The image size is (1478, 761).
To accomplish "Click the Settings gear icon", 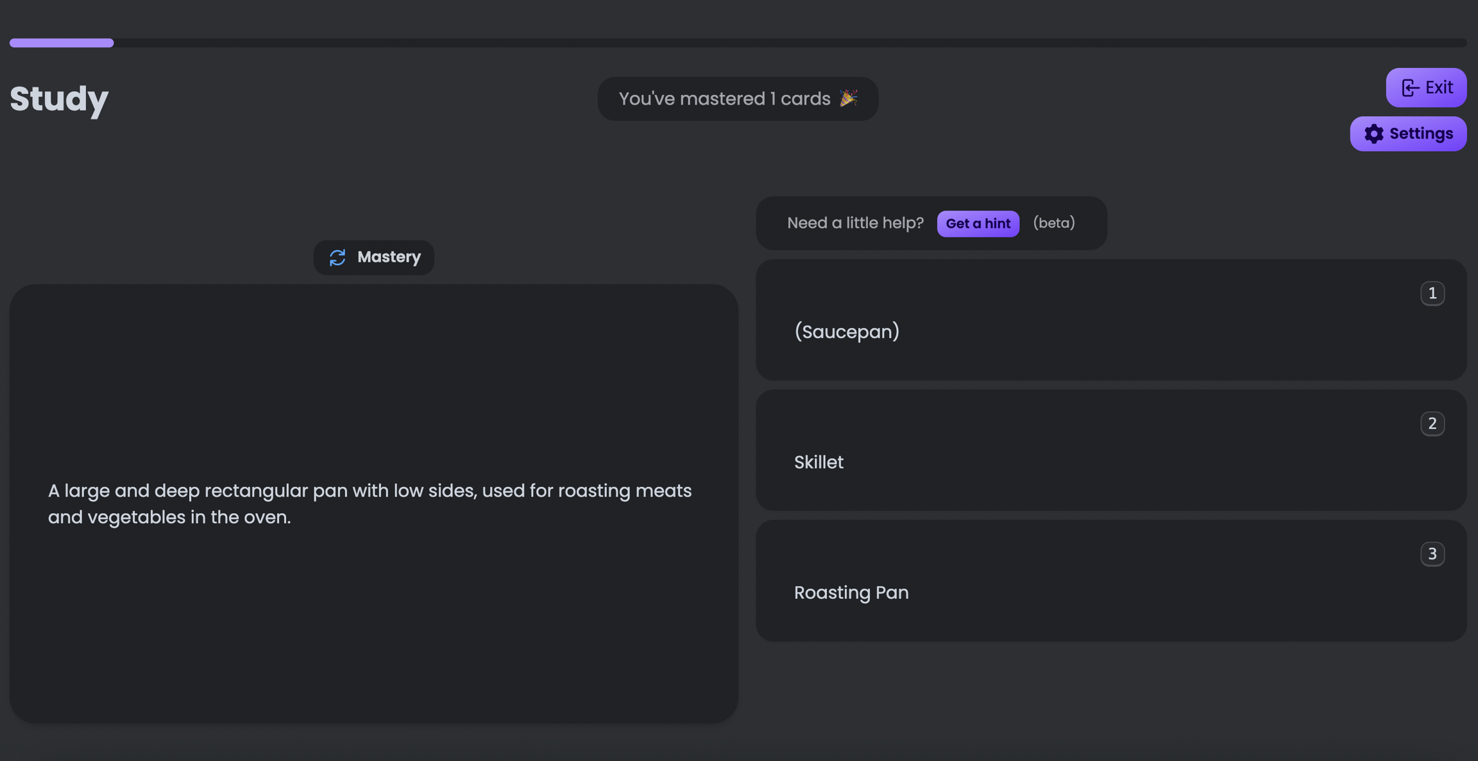I will [1373, 133].
